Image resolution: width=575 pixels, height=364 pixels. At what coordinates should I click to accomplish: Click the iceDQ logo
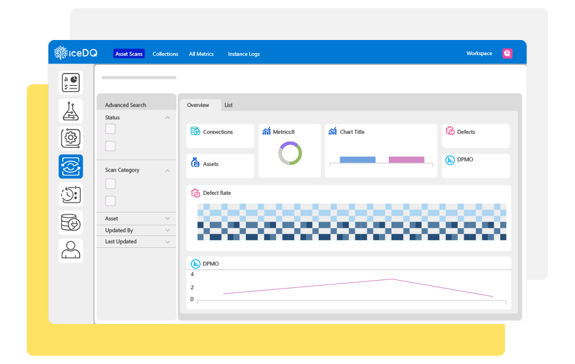pyautogui.click(x=75, y=53)
